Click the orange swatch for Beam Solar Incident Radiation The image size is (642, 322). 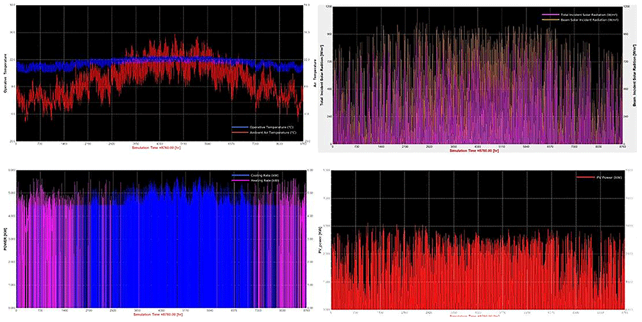[550, 20]
